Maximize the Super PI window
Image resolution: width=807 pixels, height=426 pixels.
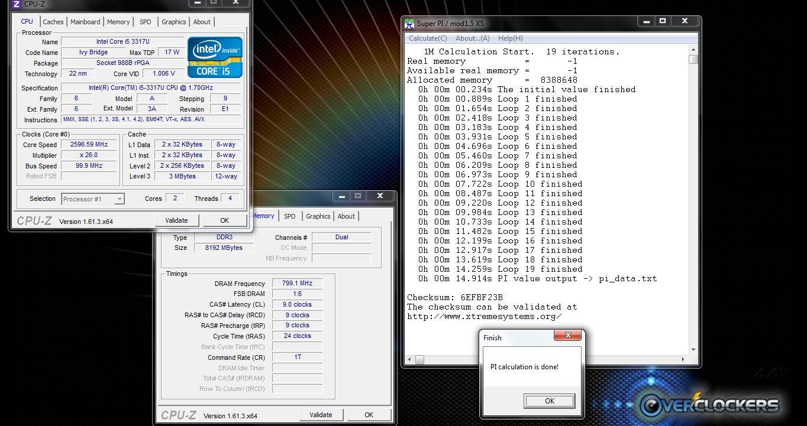tap(663, 21)
